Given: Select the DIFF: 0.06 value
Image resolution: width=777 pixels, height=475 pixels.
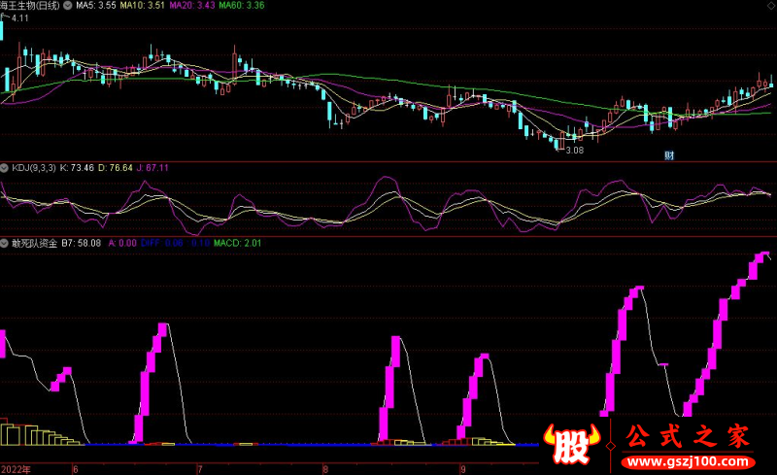Looking at the screenshot, I should [x=162, y=244].
